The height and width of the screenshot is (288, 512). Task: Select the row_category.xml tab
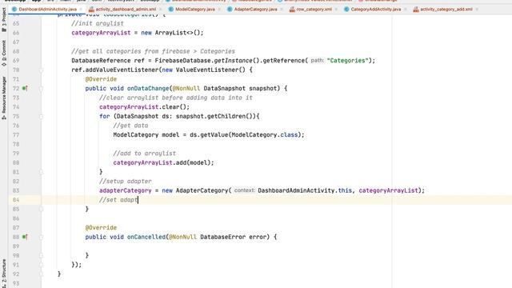314,10
